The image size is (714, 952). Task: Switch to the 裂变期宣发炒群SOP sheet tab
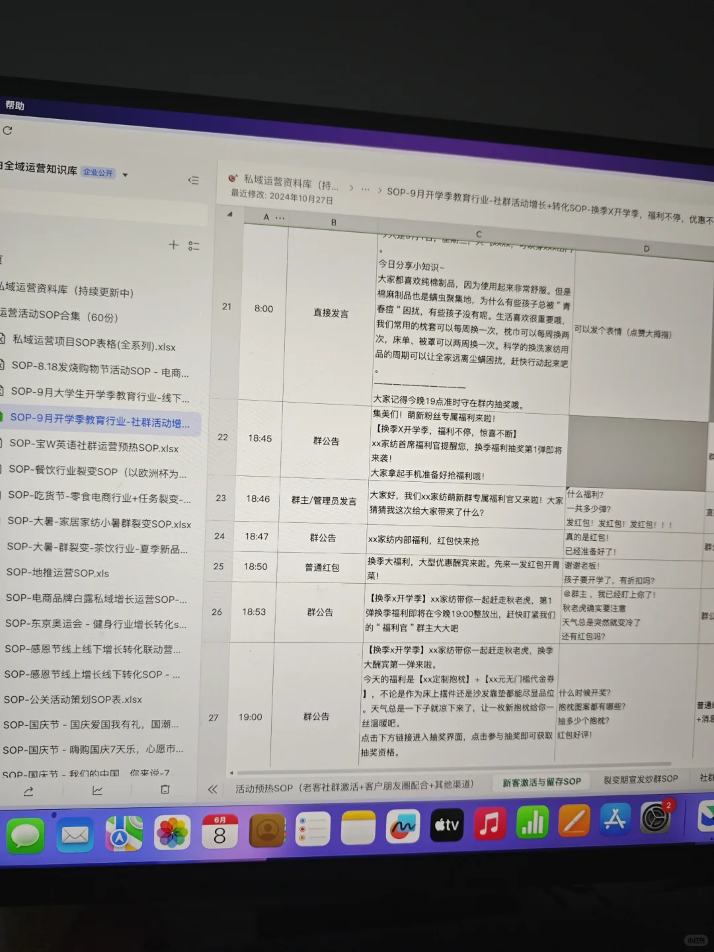pos(639,779)
